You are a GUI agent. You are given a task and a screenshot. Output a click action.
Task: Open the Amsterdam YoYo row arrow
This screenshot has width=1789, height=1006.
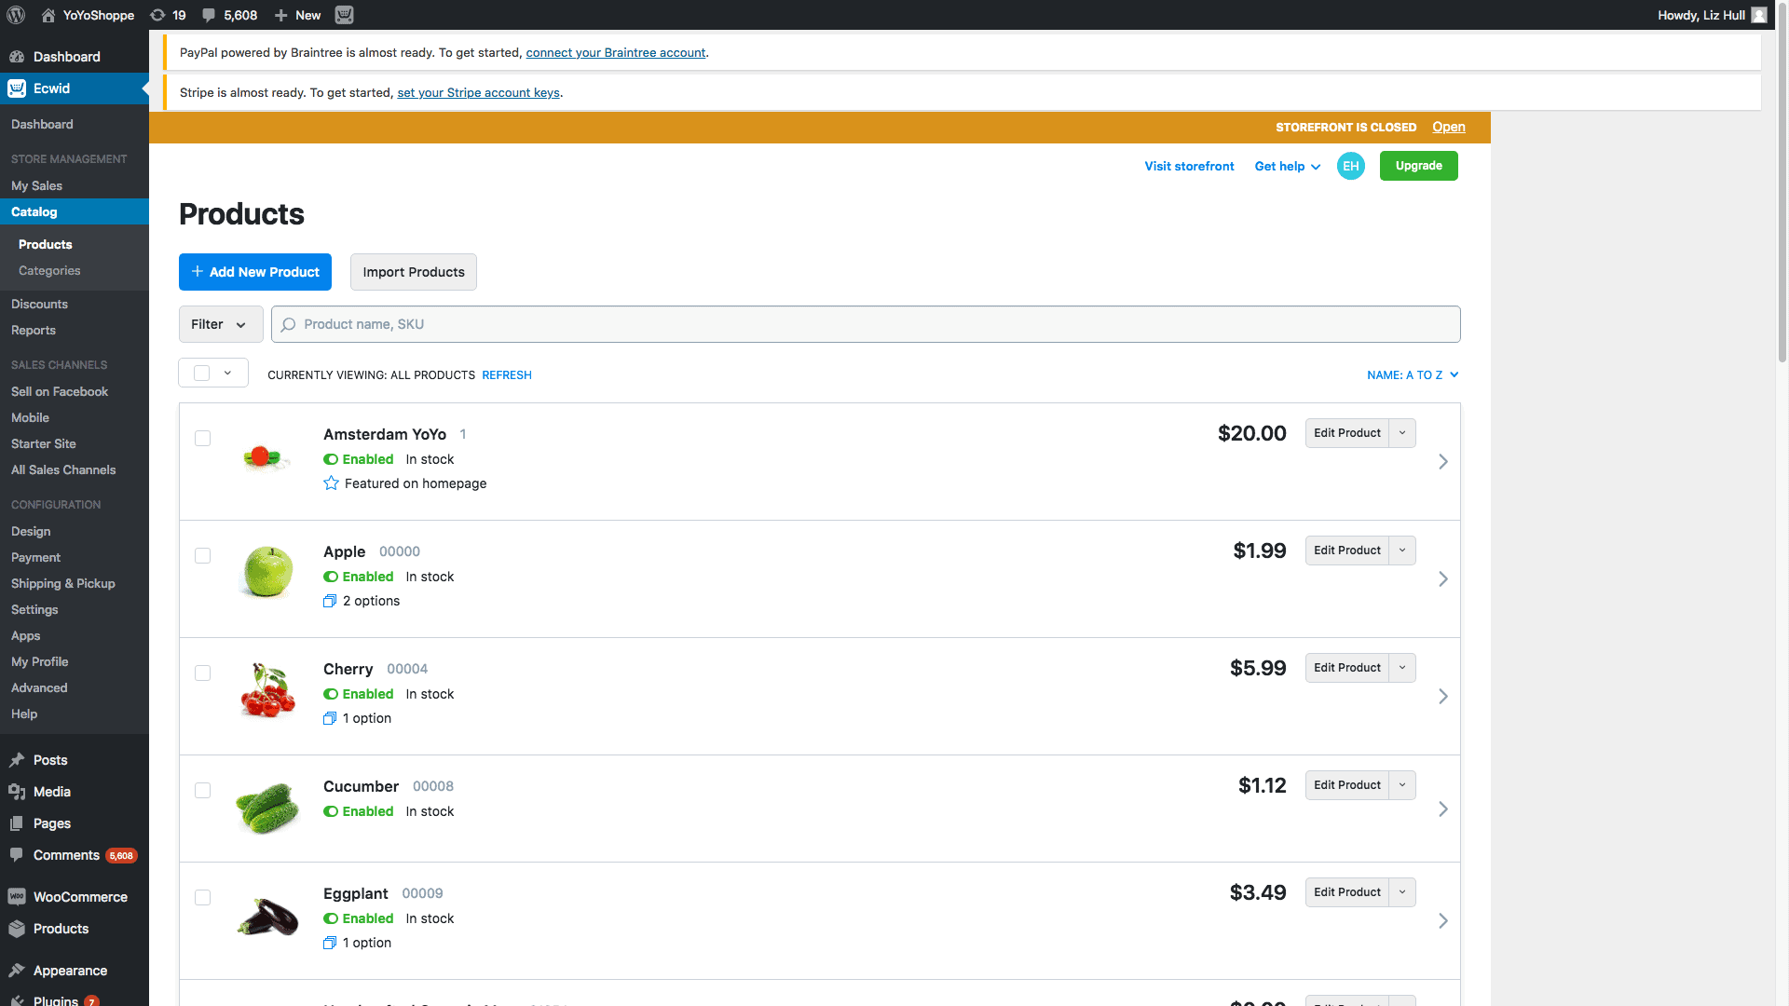pyautogui.click(x=1442, y=462)
